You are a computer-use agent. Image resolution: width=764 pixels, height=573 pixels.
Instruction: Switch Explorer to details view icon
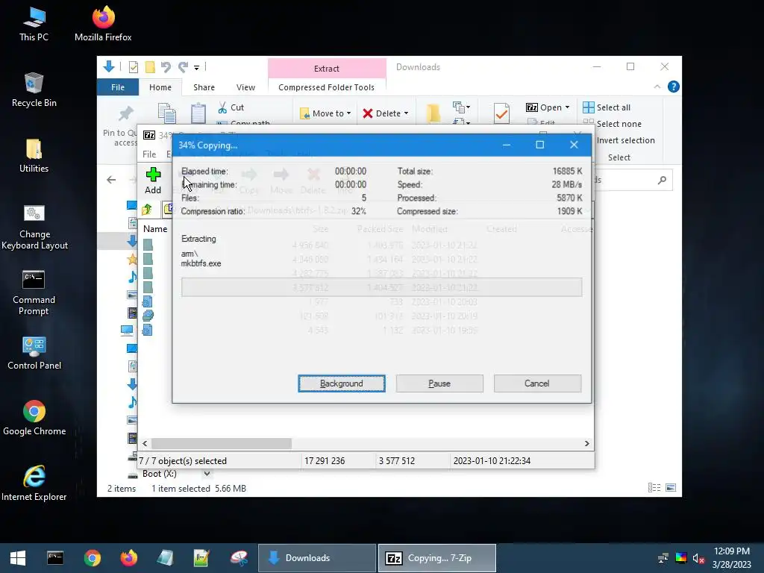point(654,488)
